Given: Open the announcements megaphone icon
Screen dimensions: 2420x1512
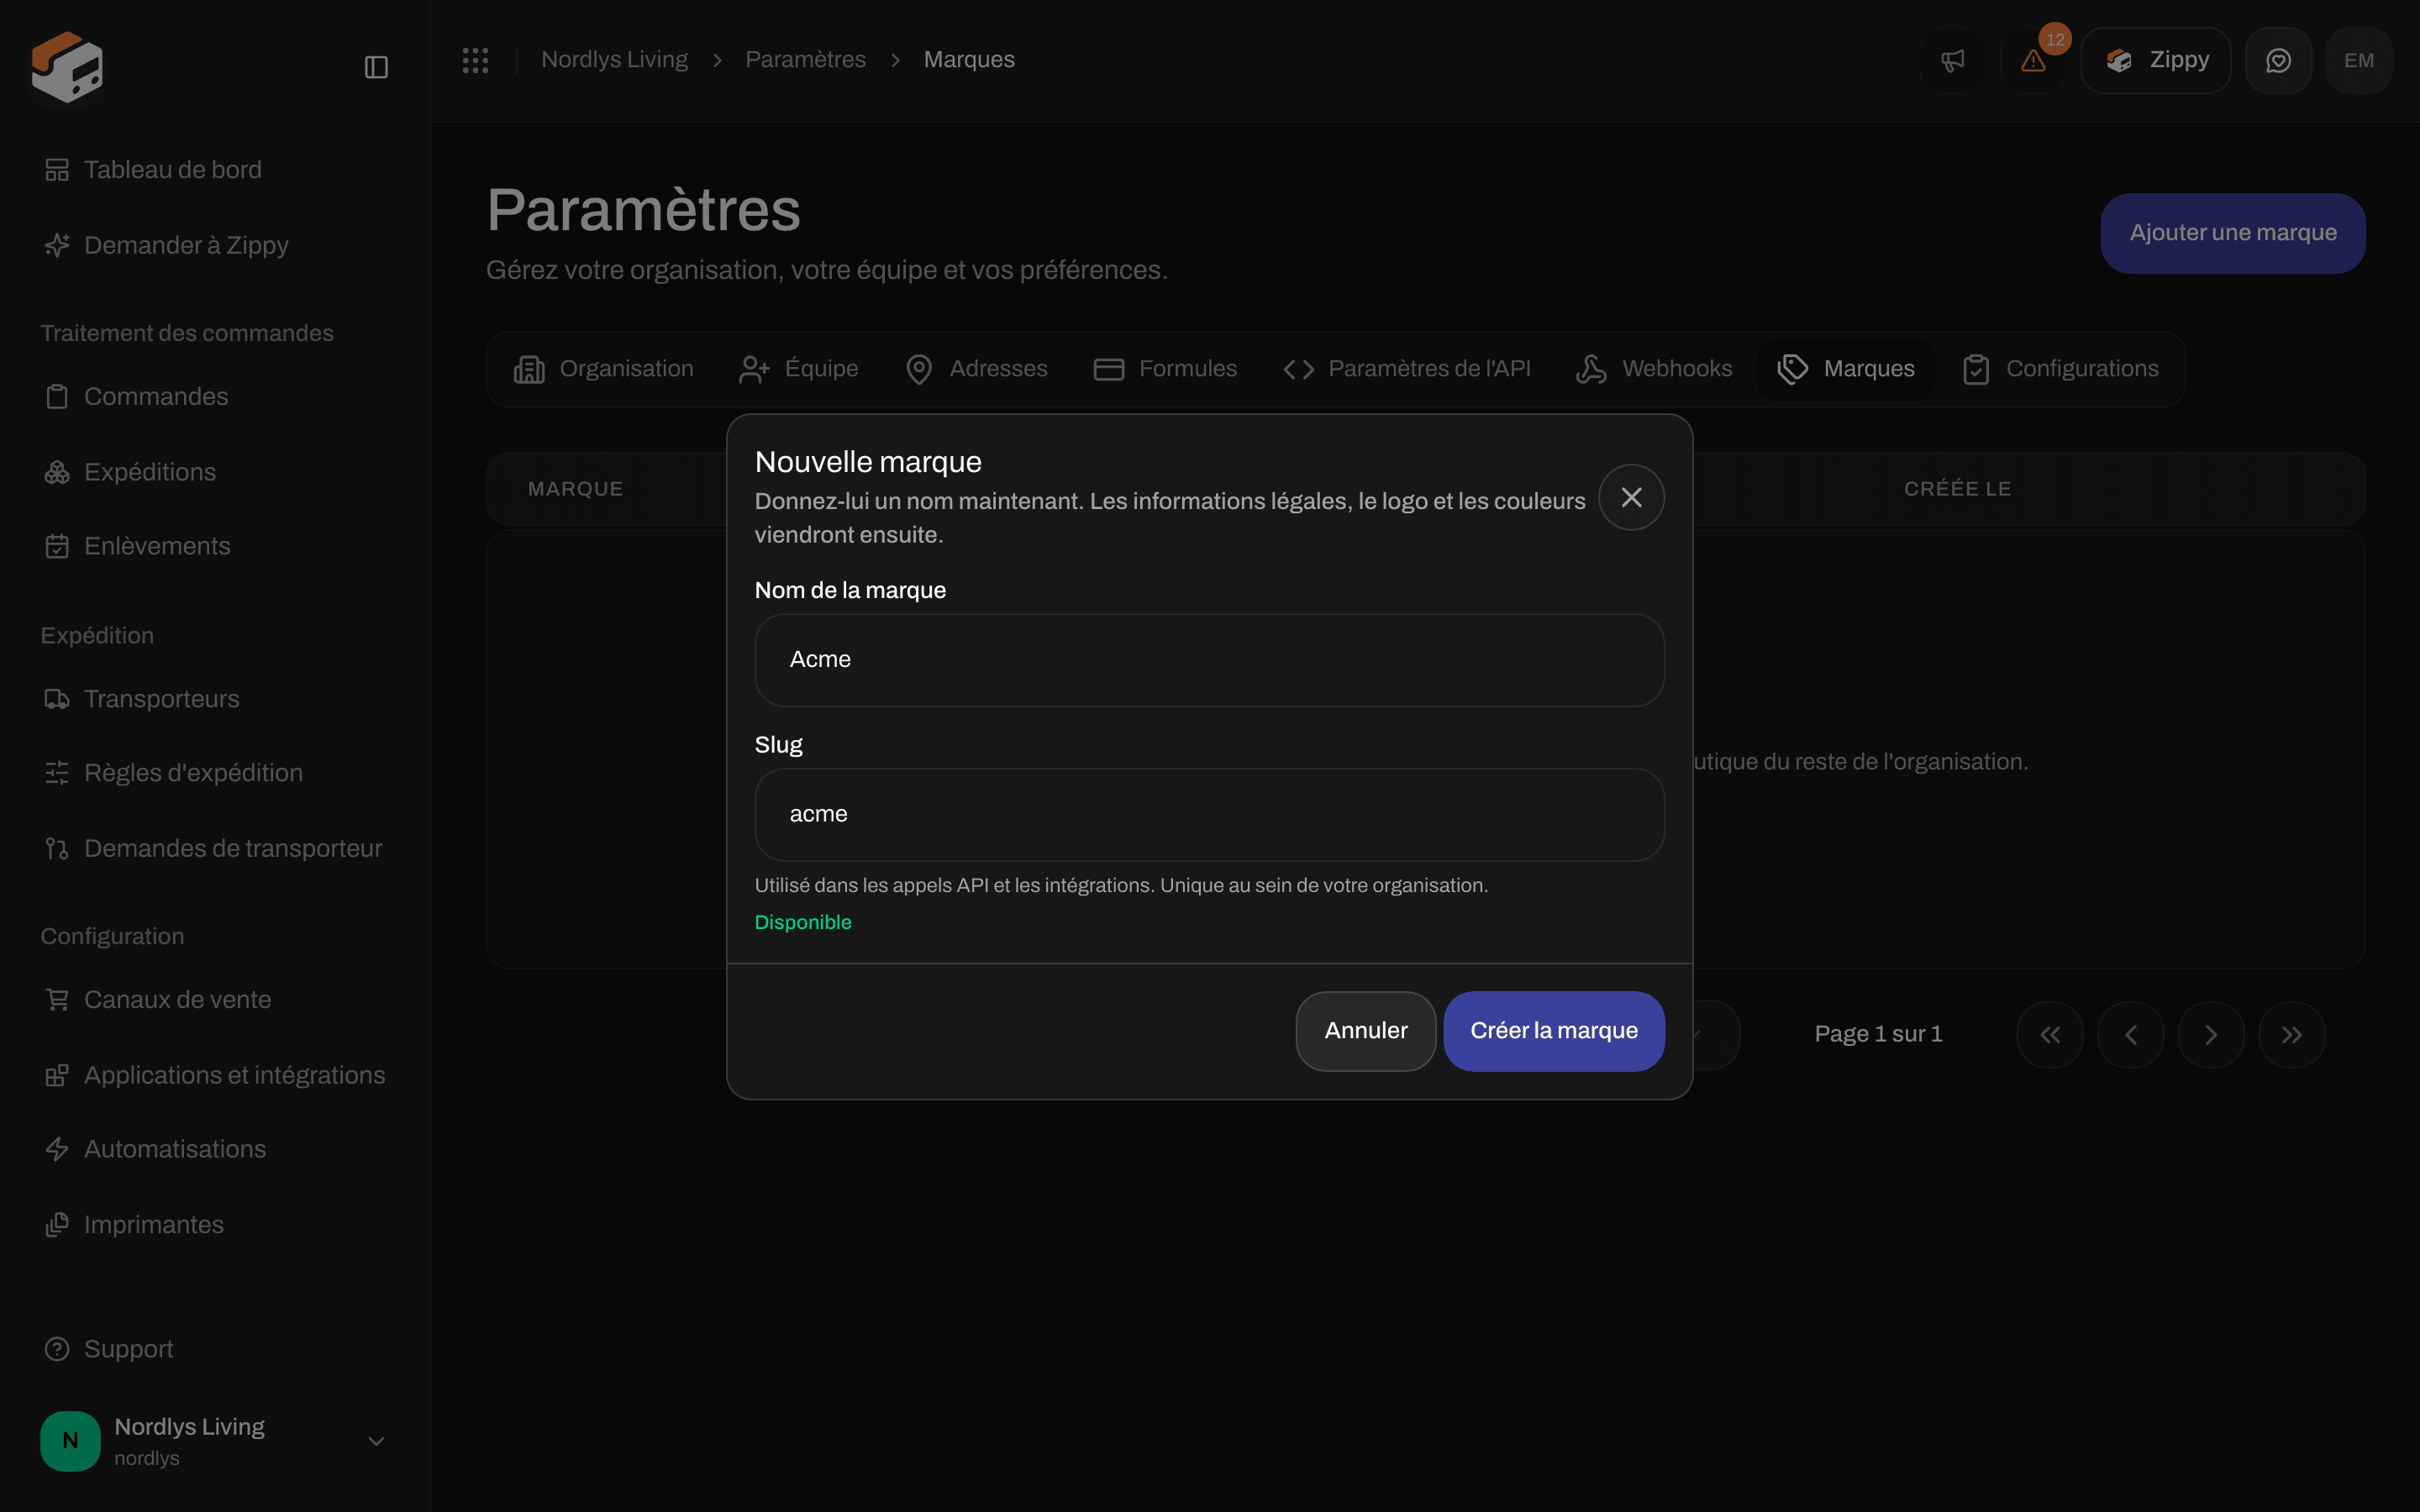Looking at the screenshot, I should 1953,60.
